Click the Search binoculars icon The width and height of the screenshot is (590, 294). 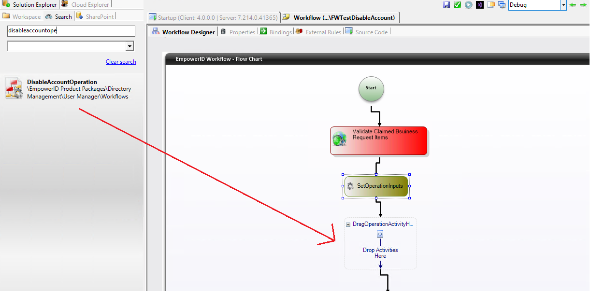click(x=49, y=16)
